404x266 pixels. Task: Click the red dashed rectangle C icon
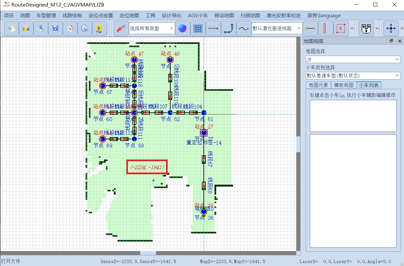(x=341, y=29)
